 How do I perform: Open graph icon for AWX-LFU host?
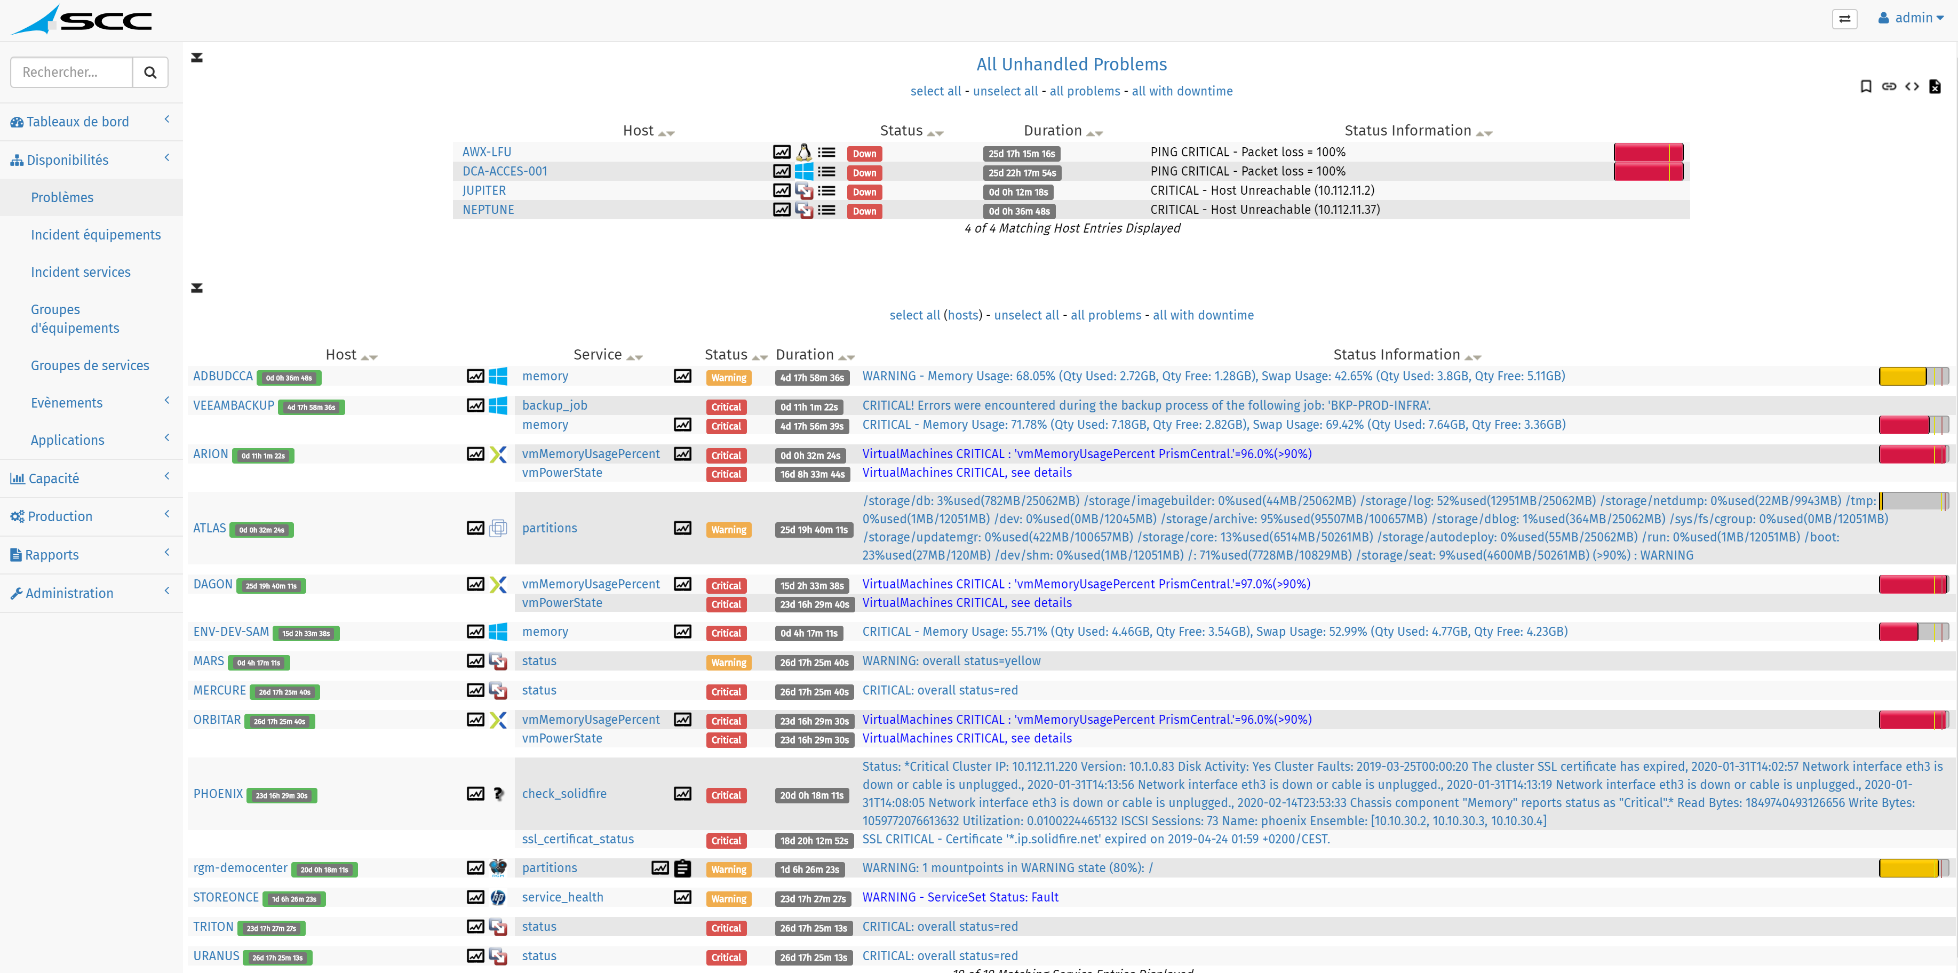782,152
